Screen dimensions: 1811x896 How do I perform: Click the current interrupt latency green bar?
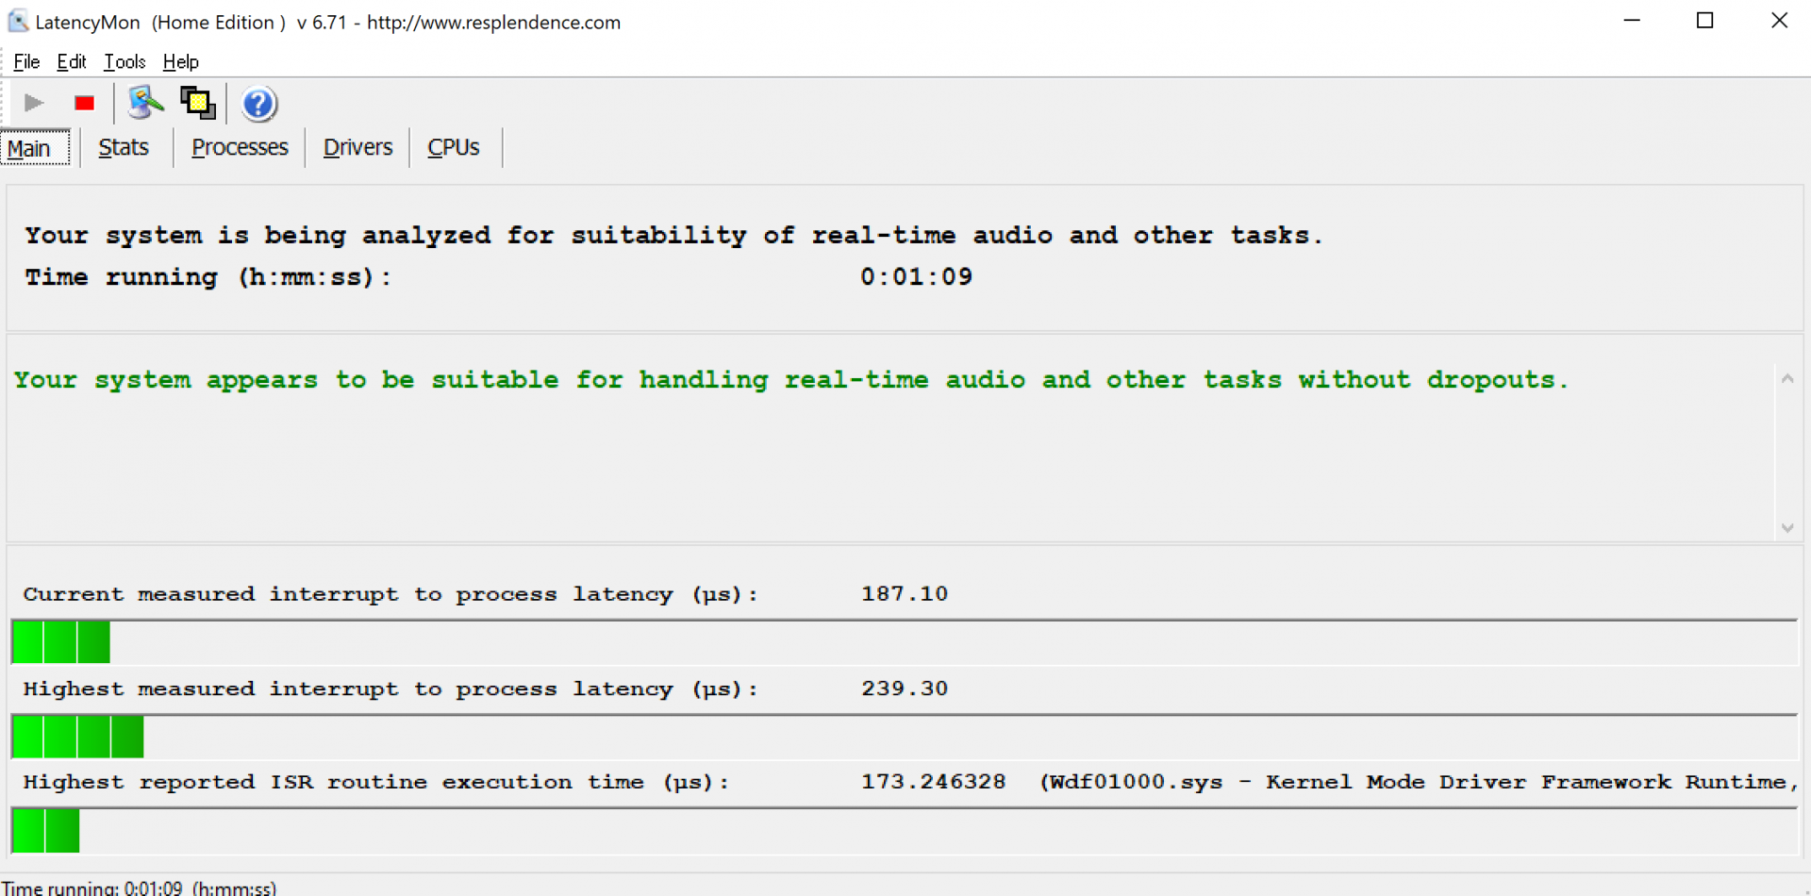(61, 643)
